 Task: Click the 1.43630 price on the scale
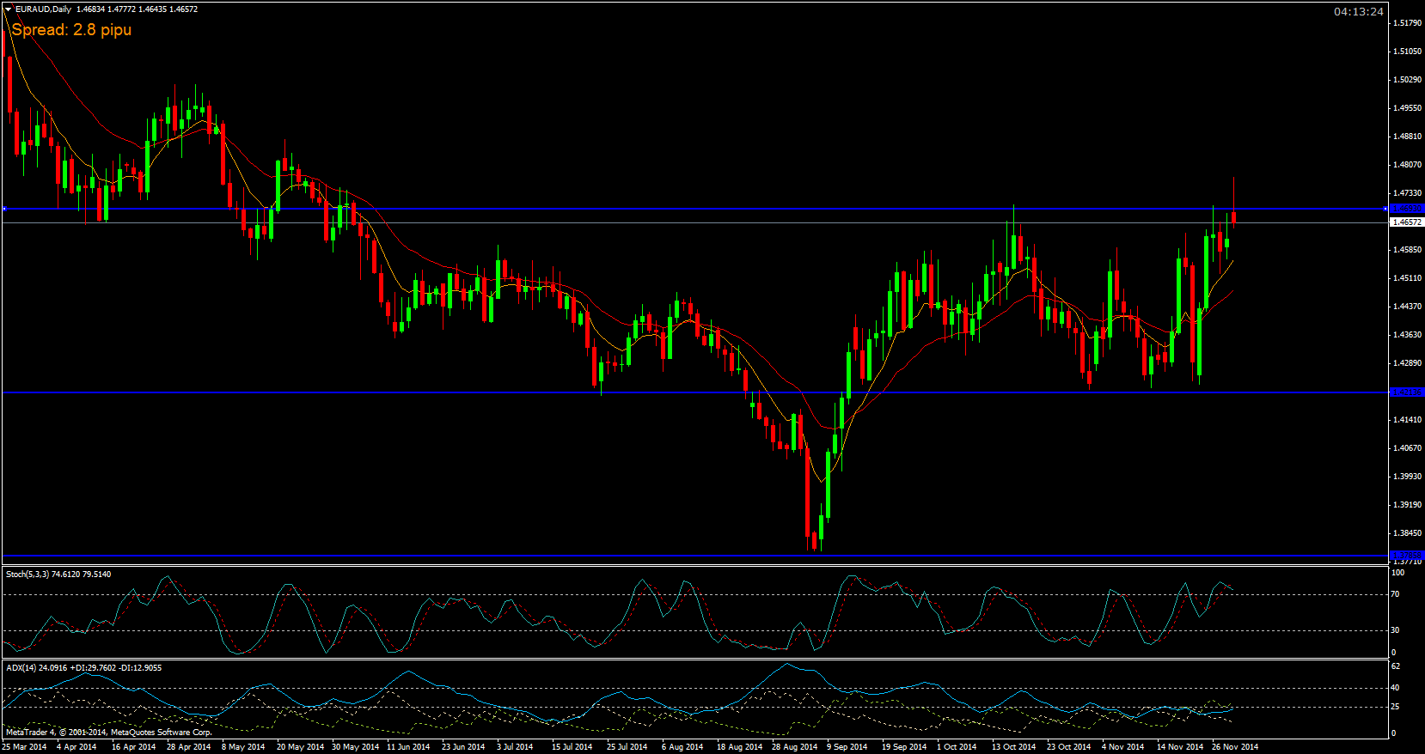(x=1407, y=335)
